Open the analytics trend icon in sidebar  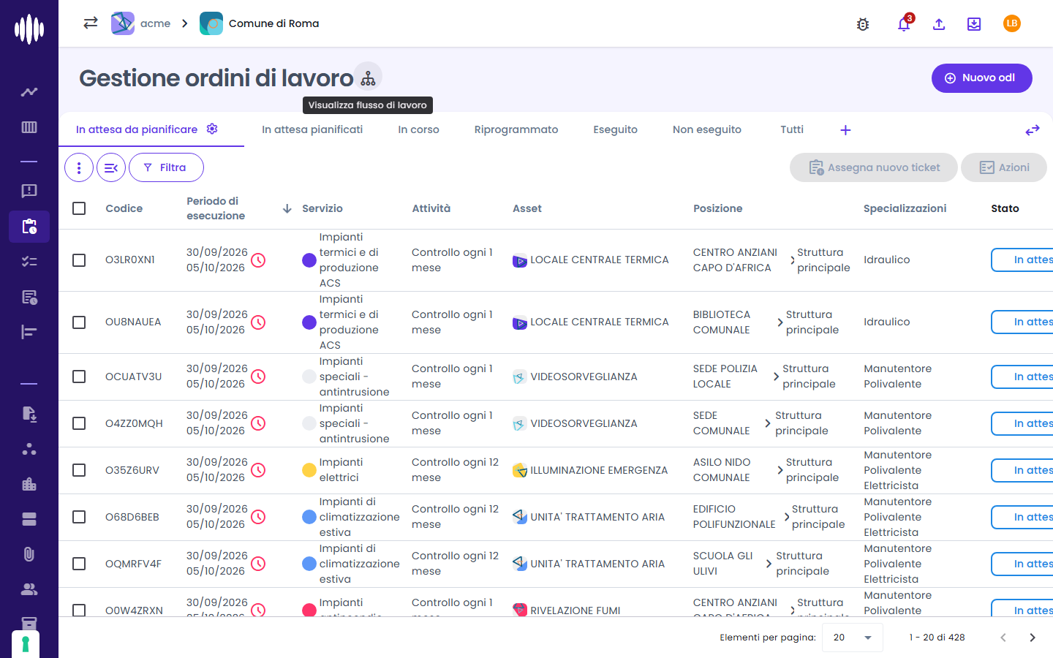(29, 92)
